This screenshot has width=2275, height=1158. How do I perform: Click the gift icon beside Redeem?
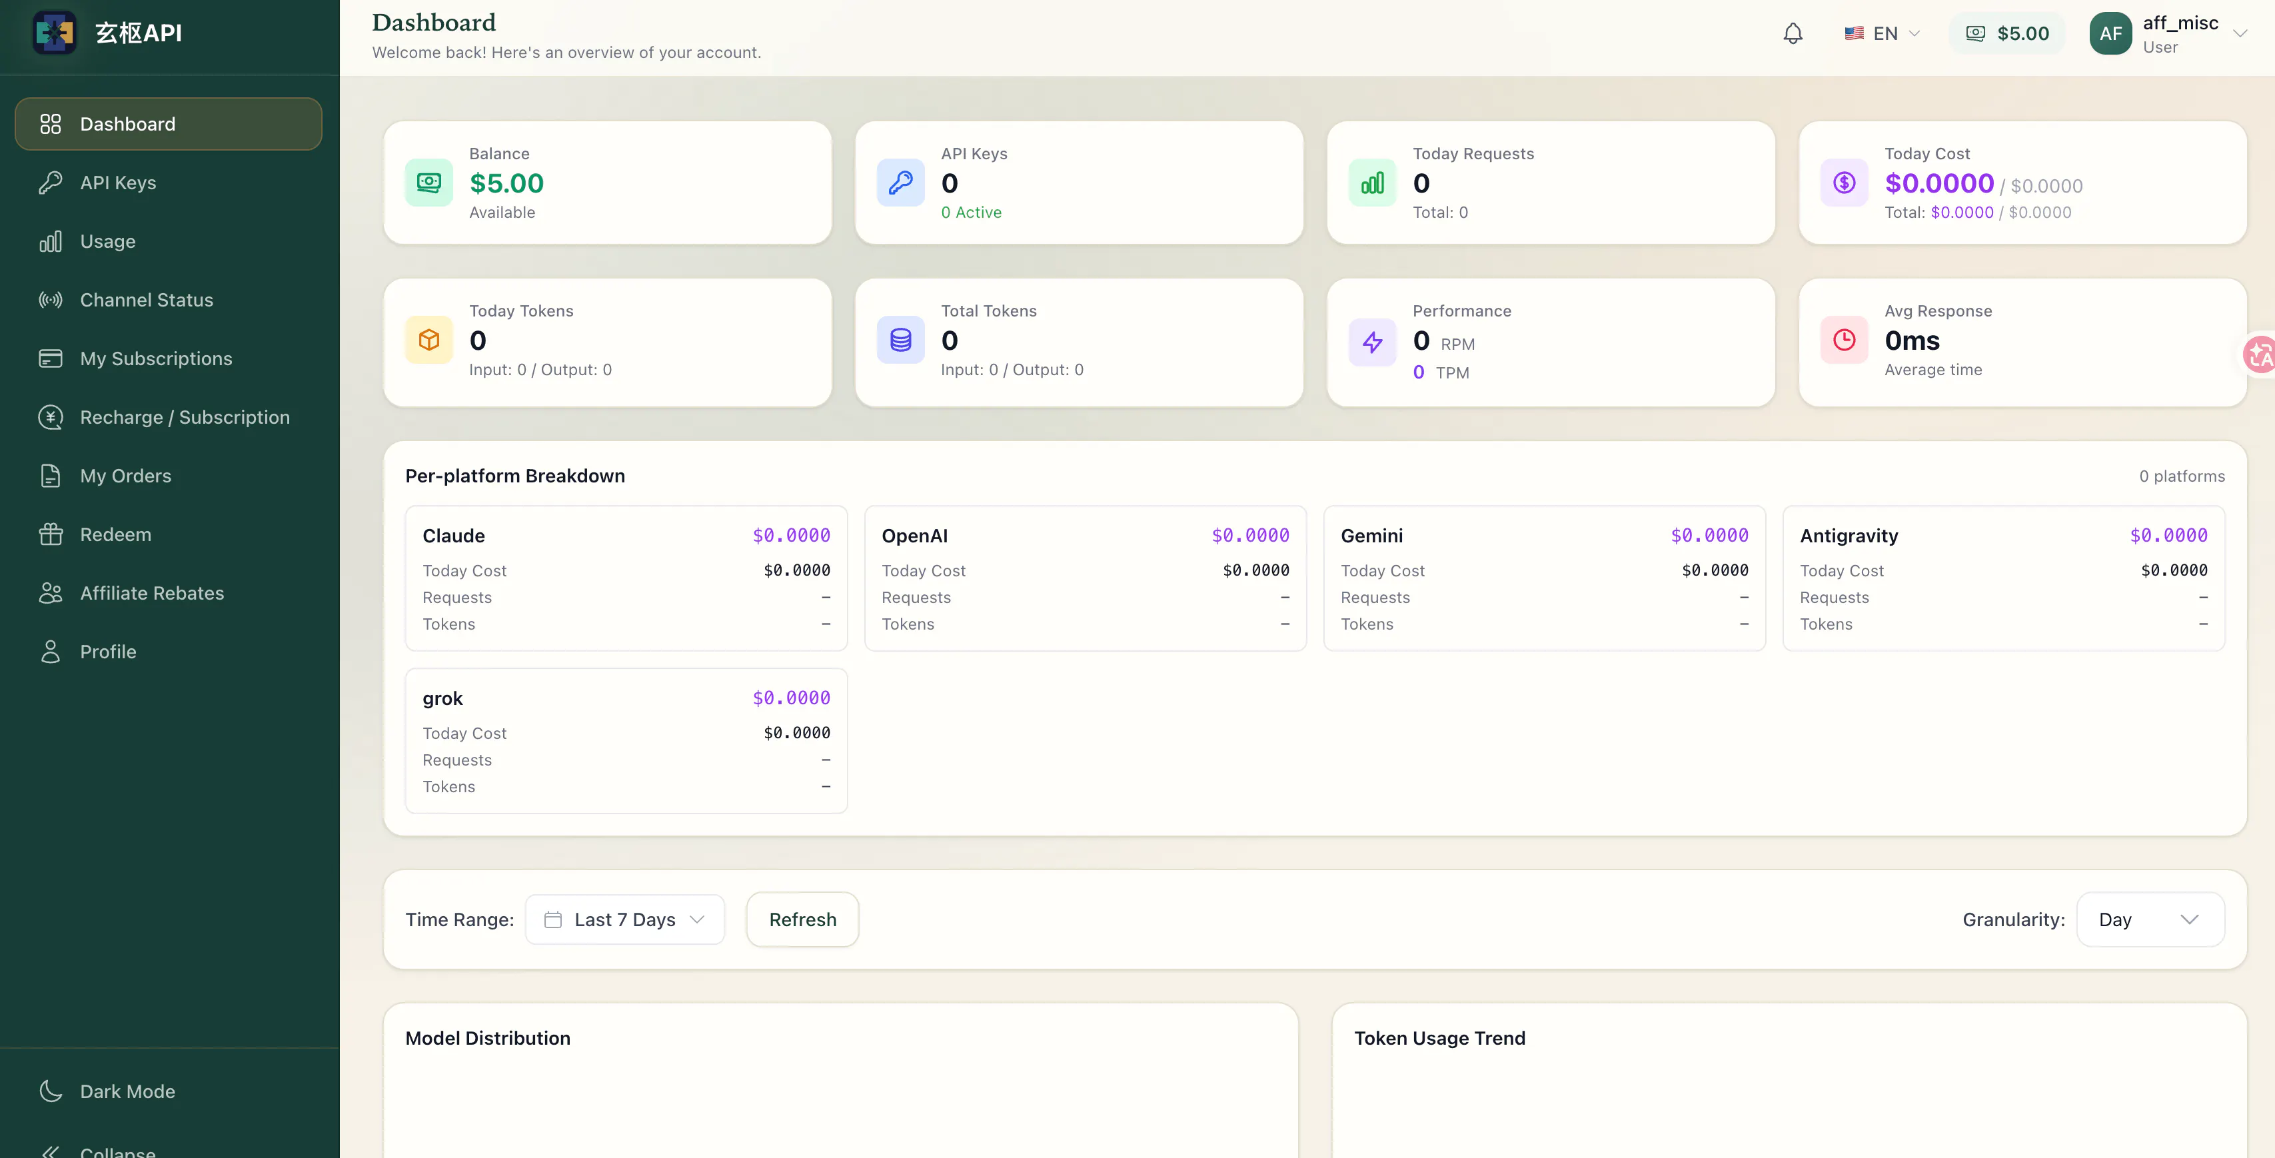tap(51, 534)
